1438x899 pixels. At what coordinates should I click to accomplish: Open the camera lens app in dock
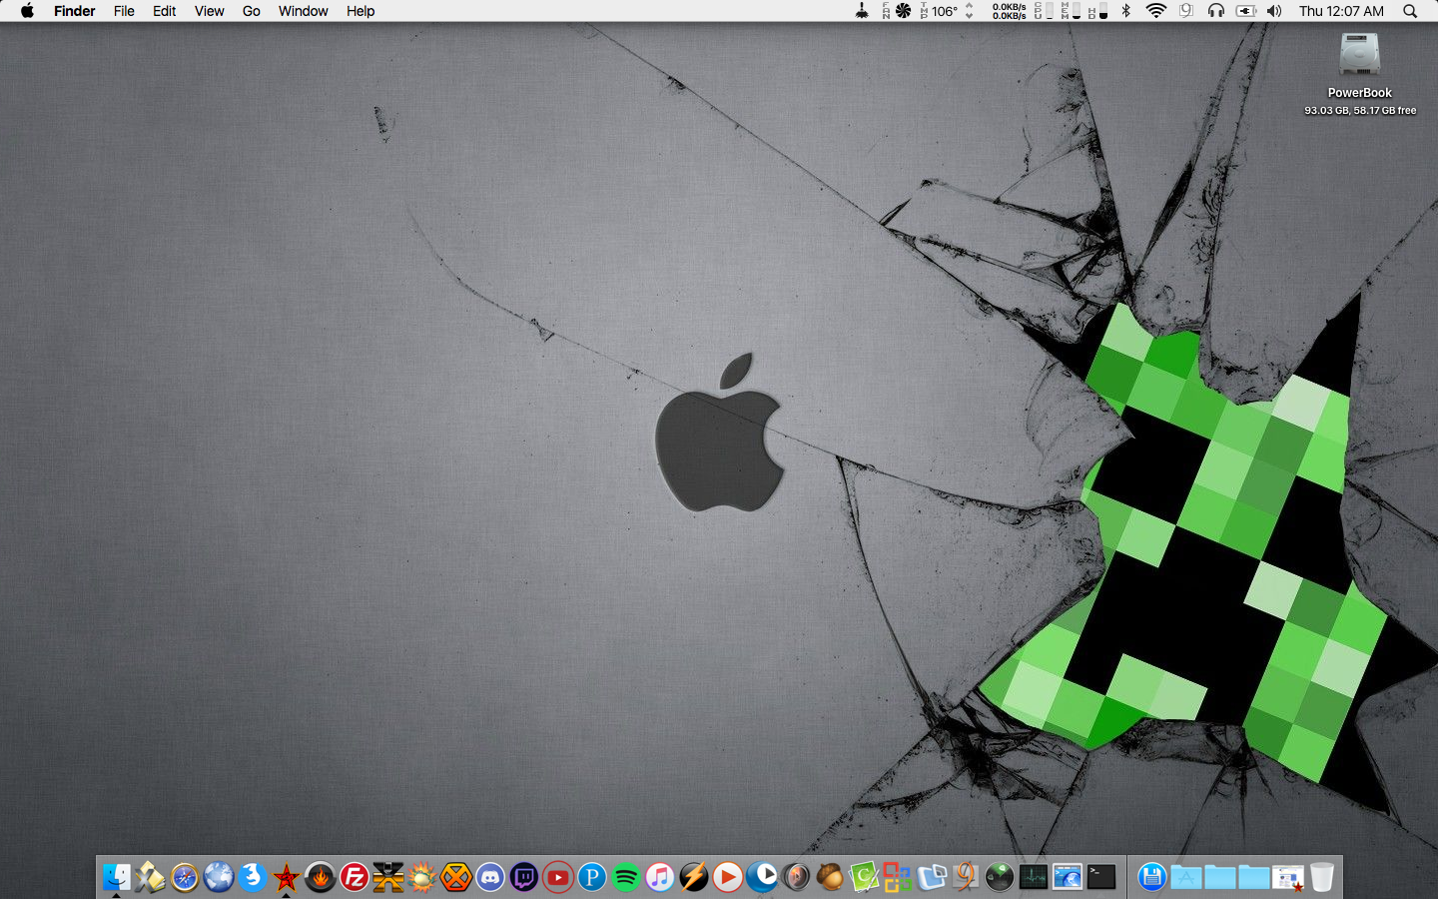click(x=796, y=877)
